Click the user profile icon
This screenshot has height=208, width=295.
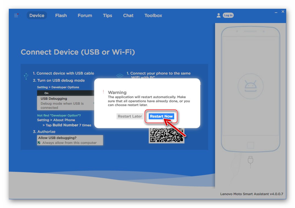tap(218, 15)
